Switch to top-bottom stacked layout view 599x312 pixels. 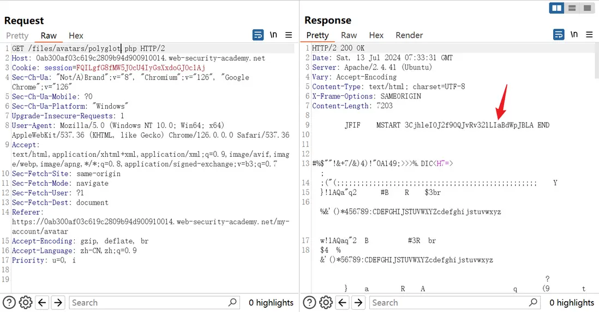pyautogui.click(x=572, y=8)
